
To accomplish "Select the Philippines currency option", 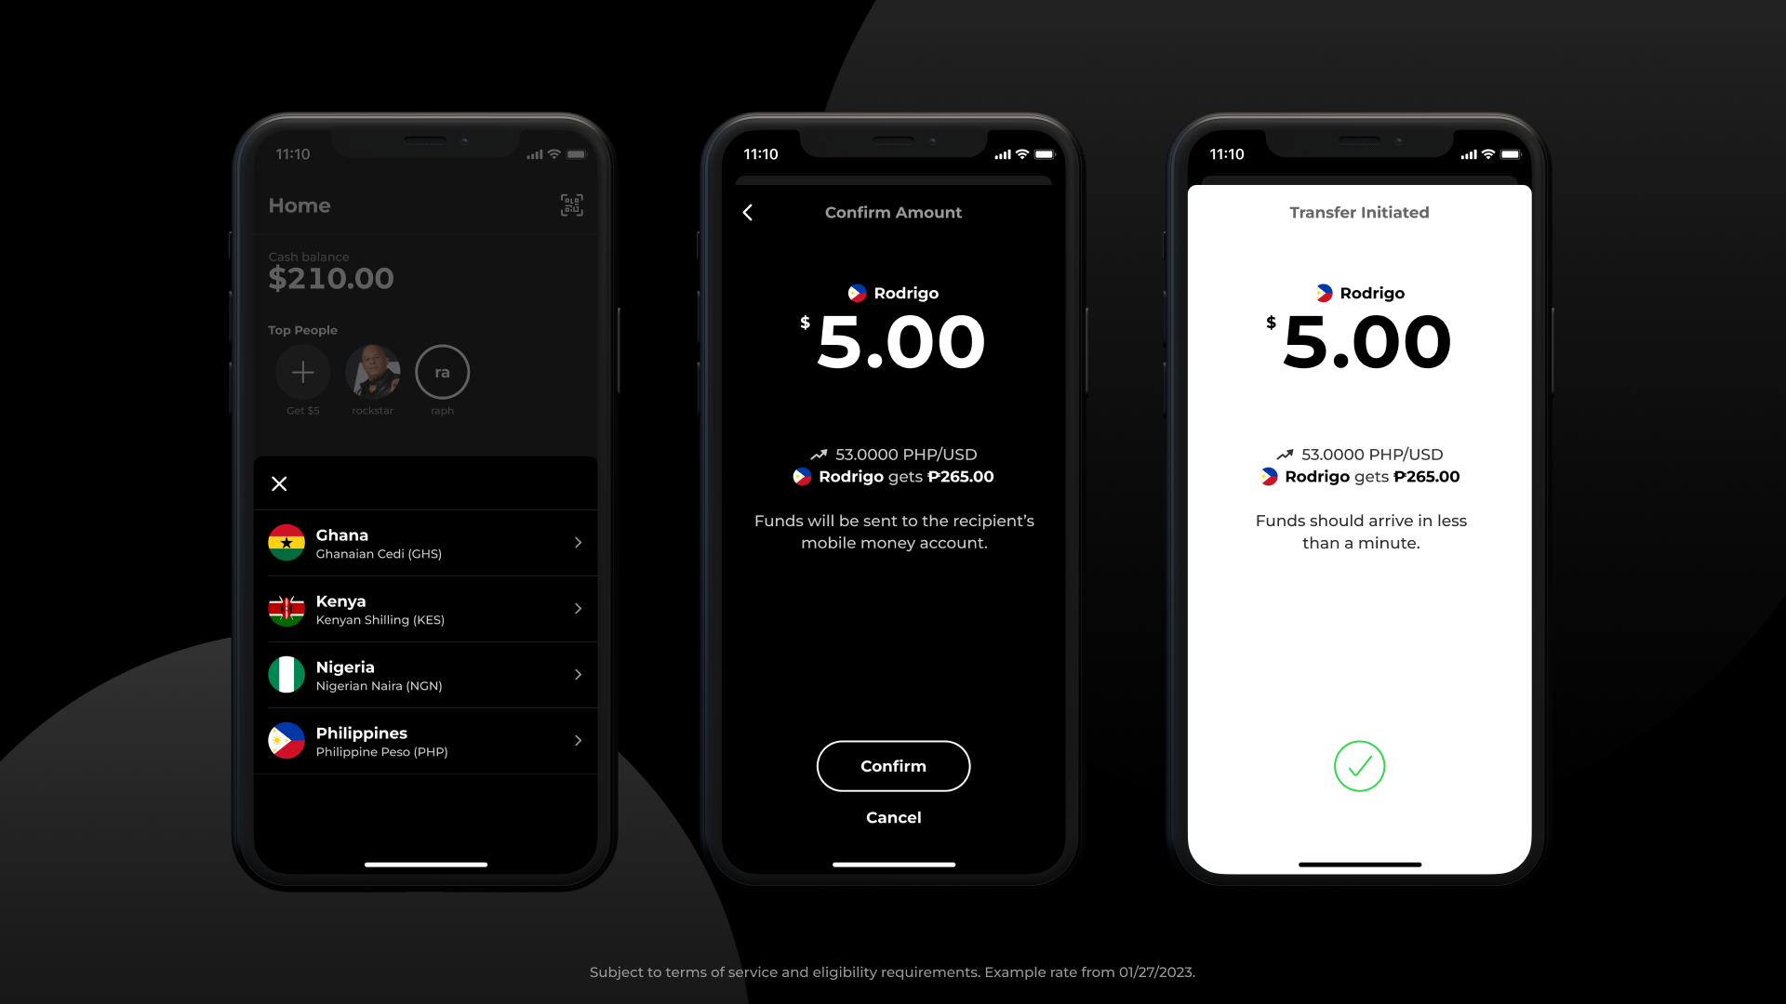I will pyautogui.click(x=426, y=740).
